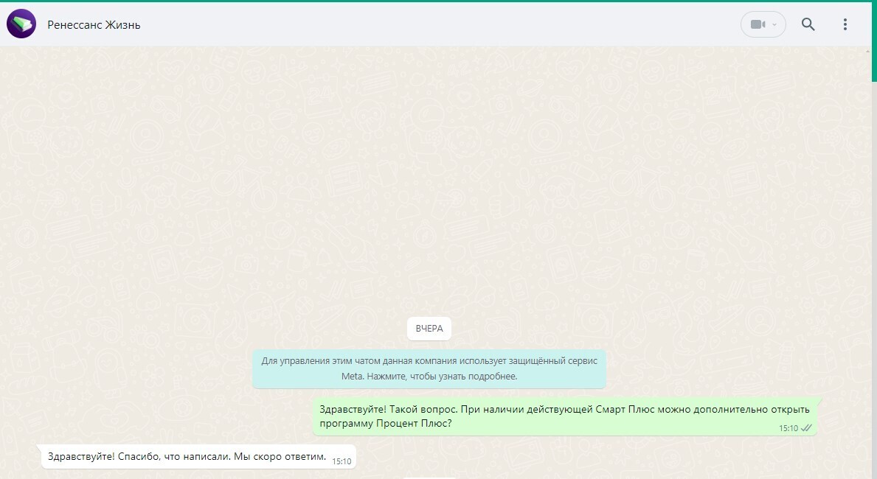Open the Meta secure service notice

pos(429,368)
